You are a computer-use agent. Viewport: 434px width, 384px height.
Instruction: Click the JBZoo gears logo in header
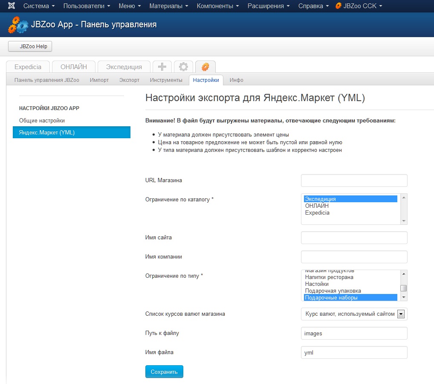point(18,25)
